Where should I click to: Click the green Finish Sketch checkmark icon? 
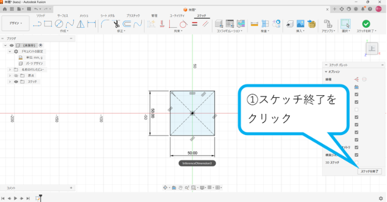366,24
